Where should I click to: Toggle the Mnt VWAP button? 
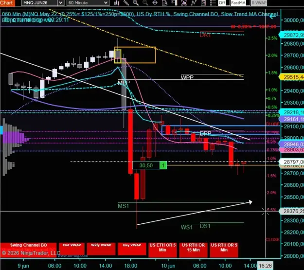(x=72, y=249)
